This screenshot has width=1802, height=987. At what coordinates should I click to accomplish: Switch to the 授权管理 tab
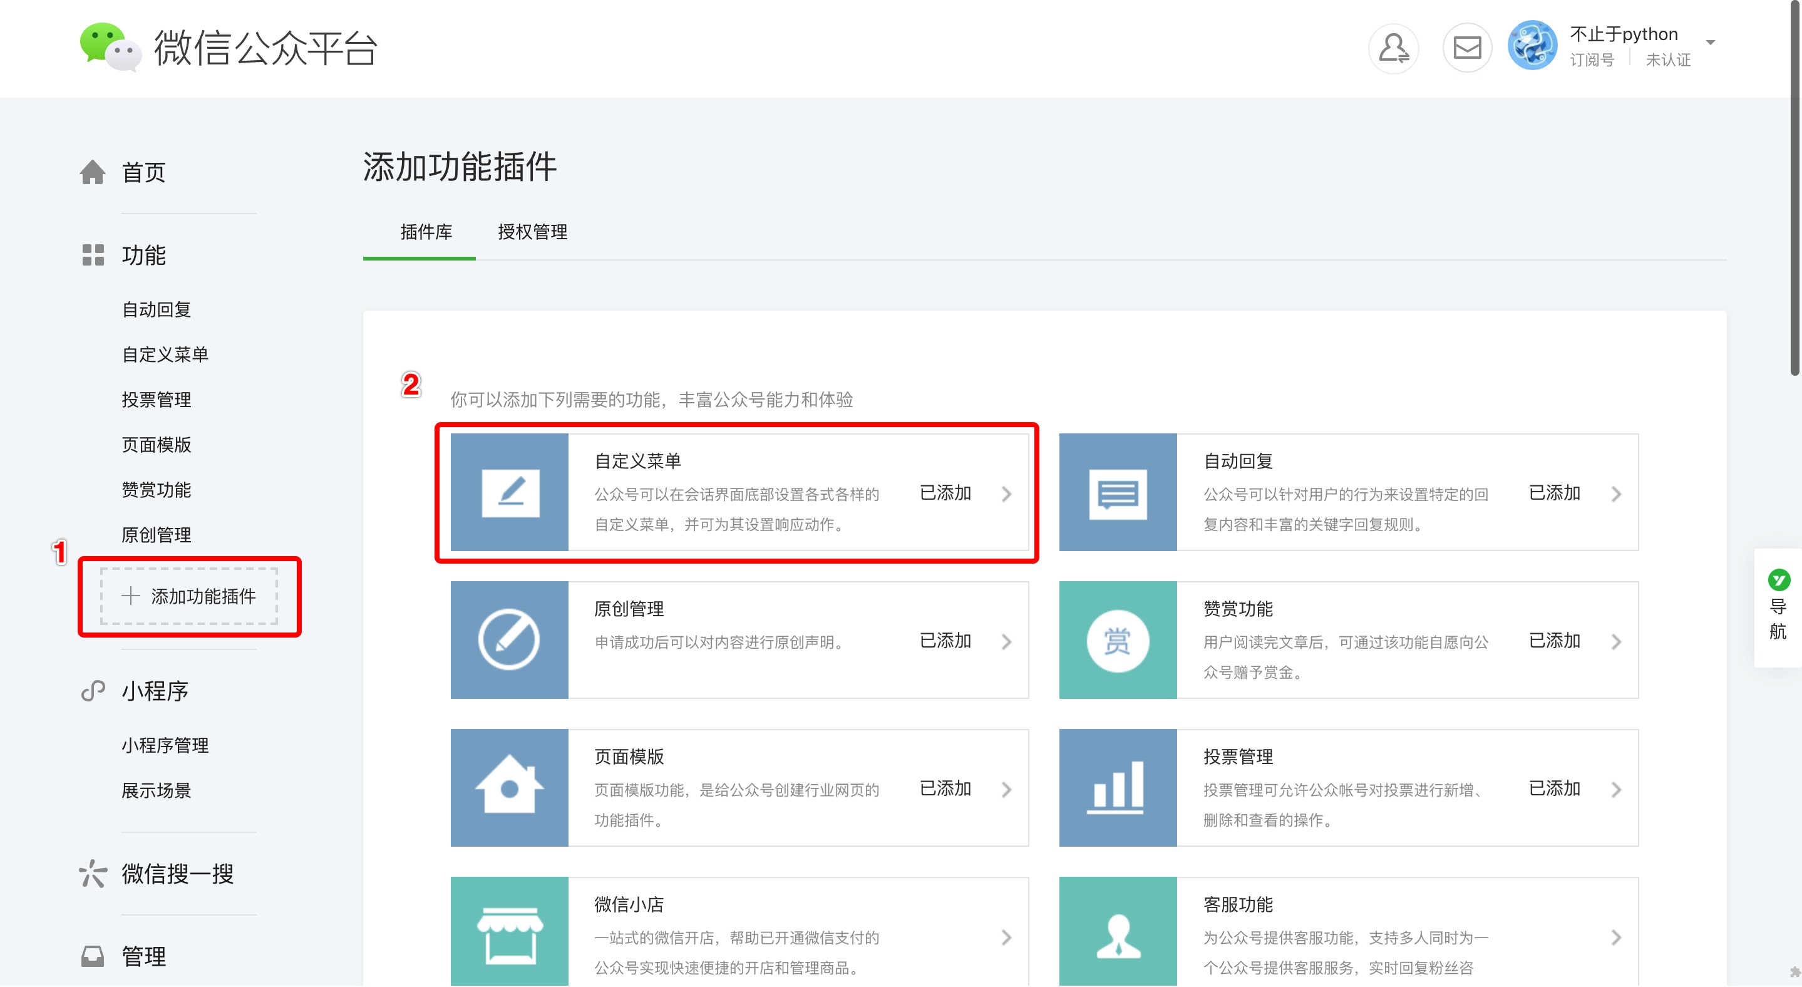tap(532, 232)
